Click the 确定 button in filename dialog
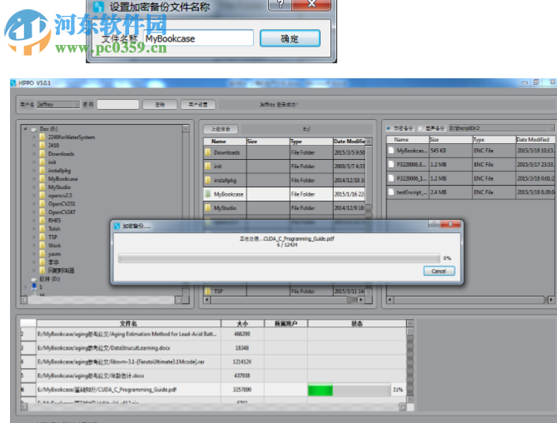 point(290,38)
